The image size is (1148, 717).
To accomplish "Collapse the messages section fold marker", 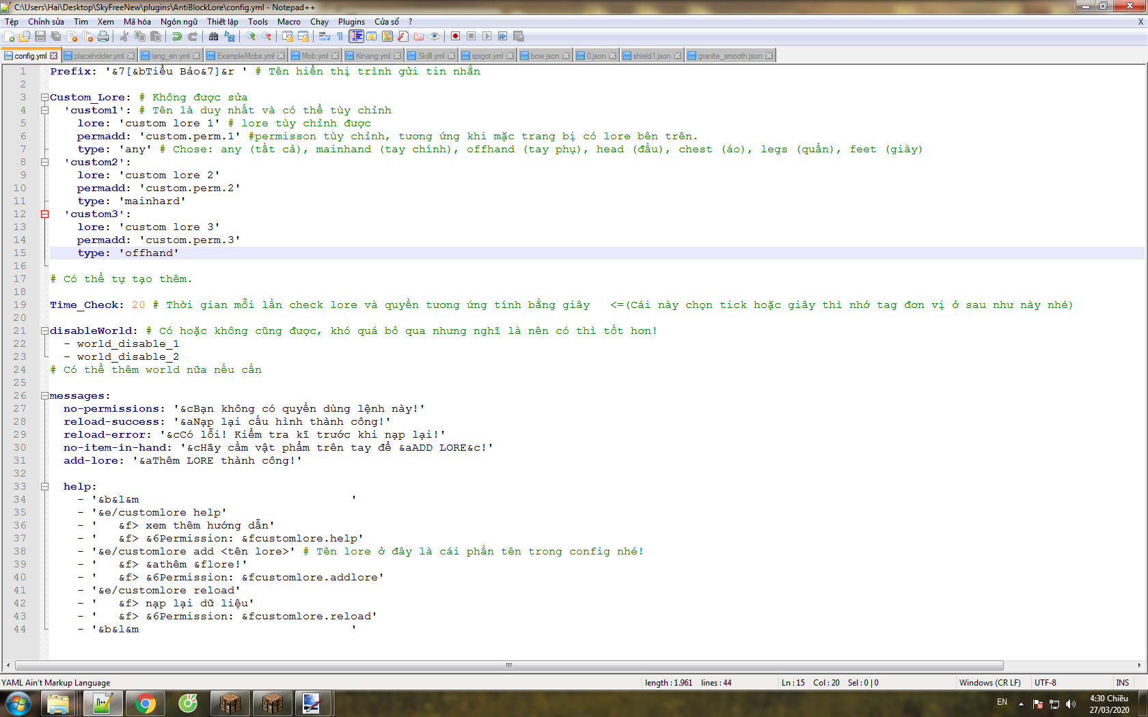I will coord(44,396).
